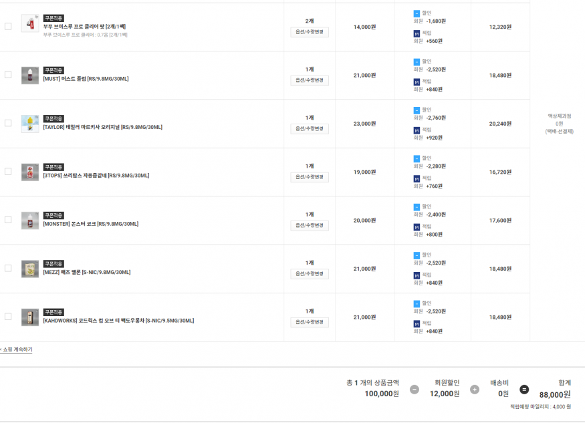
Task: Click the MEZZ 메즈 멜론 product thumbnail
Action: (x=30, y=269)
